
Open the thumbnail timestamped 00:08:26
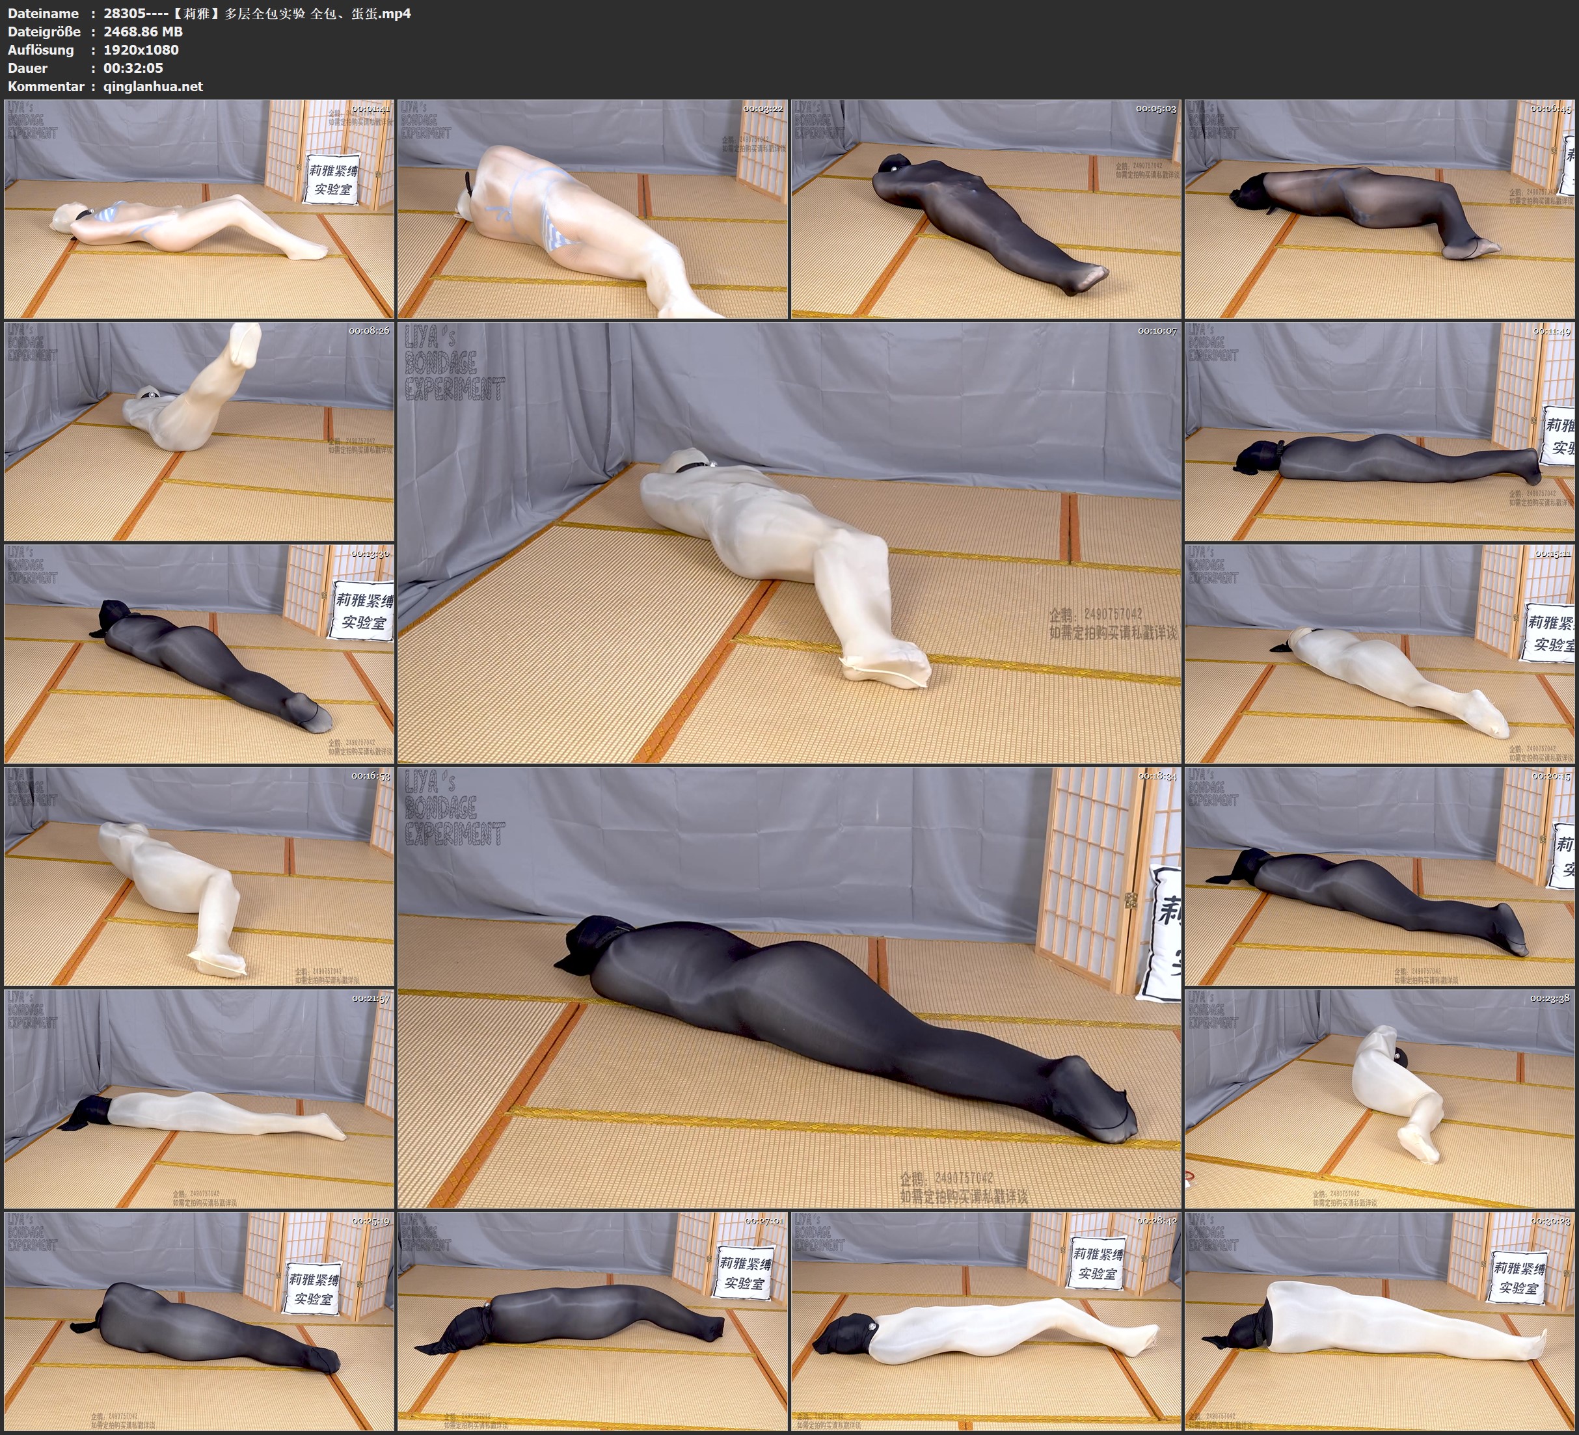(x=199, y=431)
